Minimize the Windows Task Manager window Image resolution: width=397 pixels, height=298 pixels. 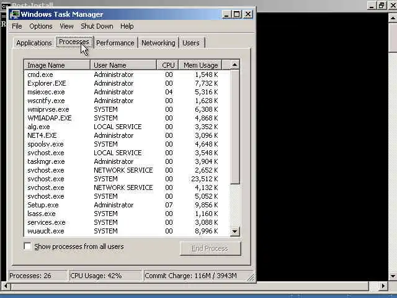click(x=226, y=14)
